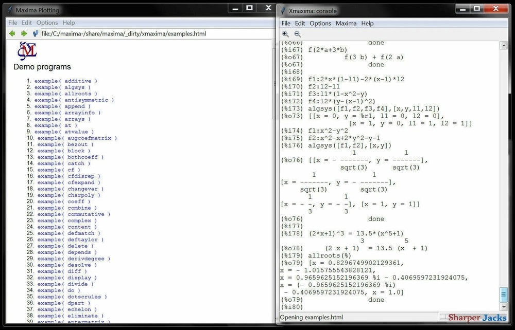Run the example( allroots ) demo link
Image resolution: width=515 pixels, height=330 pixels.
tap(66, 94)
